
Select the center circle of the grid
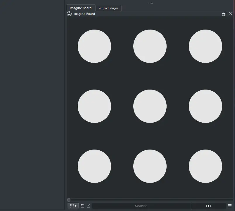(x=150, y=106)
